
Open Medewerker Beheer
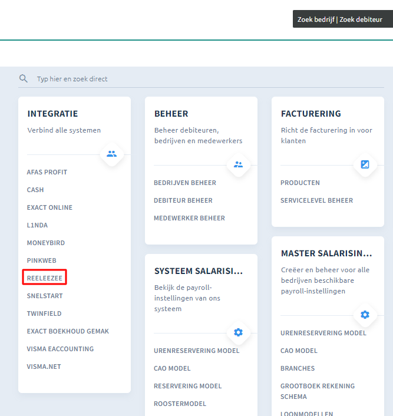190,218
